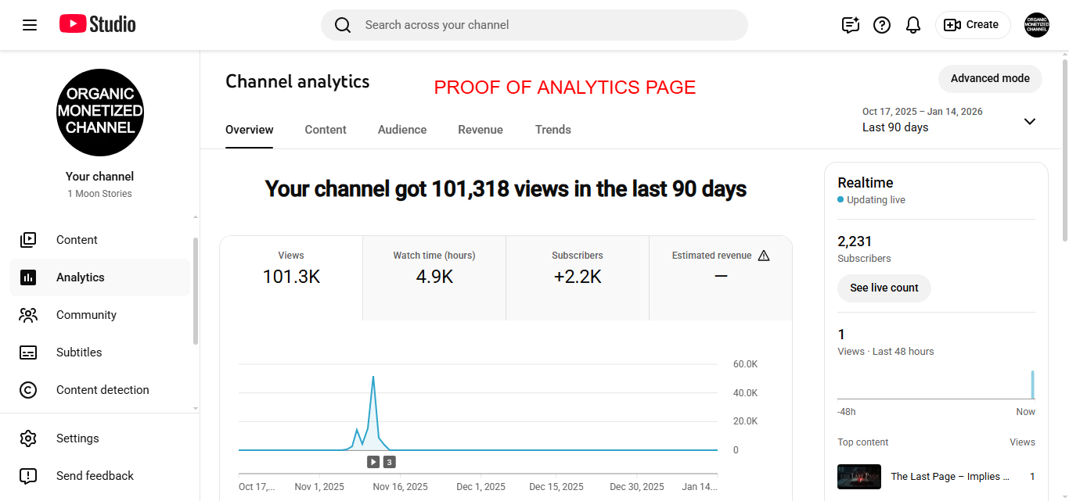Select the Watch time (hours) metric card
Screen dimensions: 1069x501
(434, 267)
